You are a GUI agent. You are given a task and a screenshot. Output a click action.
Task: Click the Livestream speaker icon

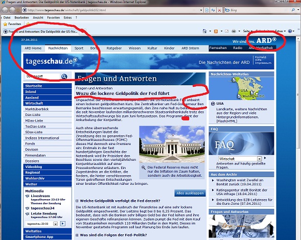28,196
